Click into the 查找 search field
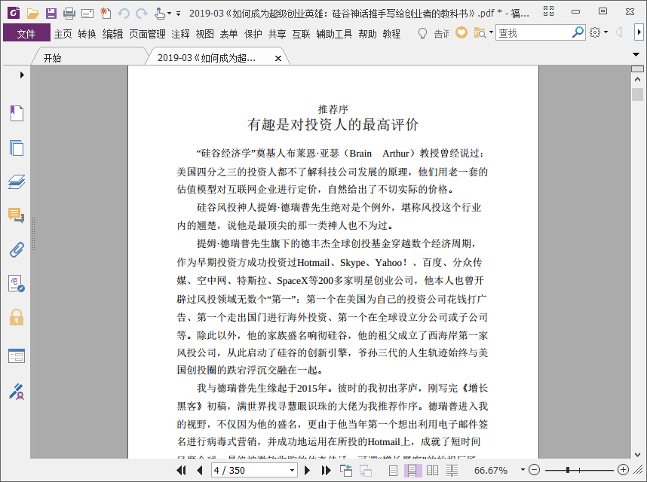The width and height of the screenshot is (647, 482). [534, 32]
